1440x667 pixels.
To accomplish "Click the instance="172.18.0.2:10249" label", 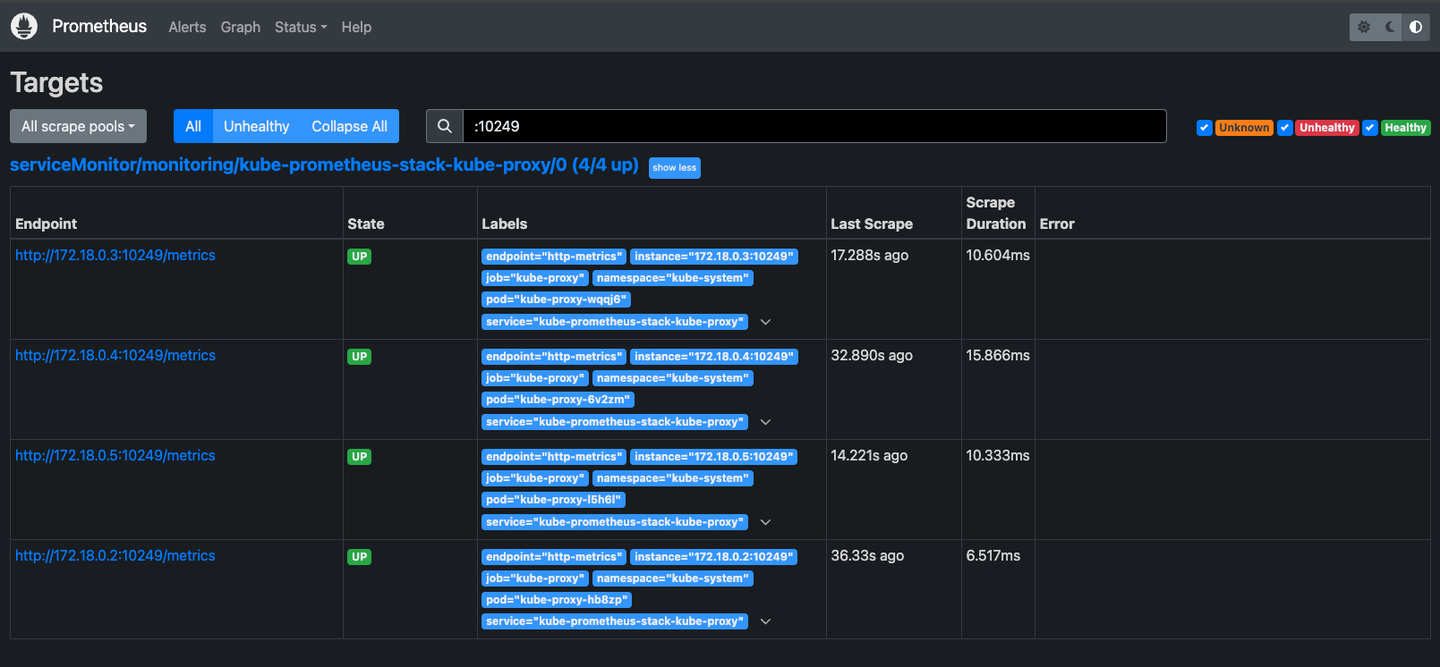I will click(714, 557).
